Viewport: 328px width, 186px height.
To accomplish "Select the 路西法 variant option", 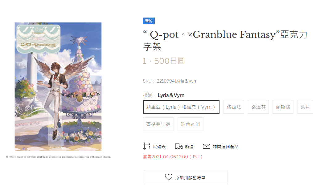I will pos(234,107).
